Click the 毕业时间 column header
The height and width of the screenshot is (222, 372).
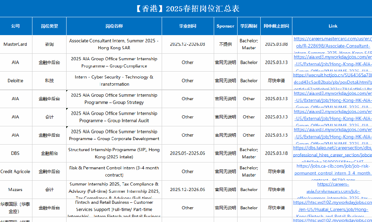(188, 26)
